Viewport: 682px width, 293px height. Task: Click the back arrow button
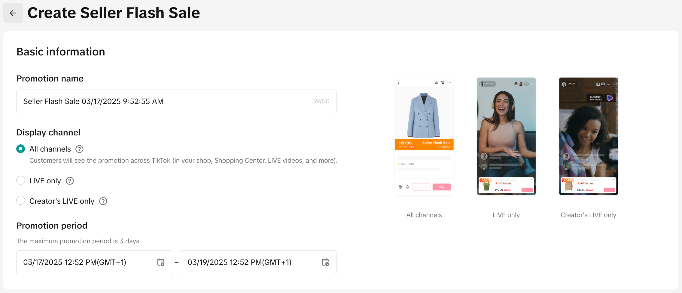coord(13,13)
